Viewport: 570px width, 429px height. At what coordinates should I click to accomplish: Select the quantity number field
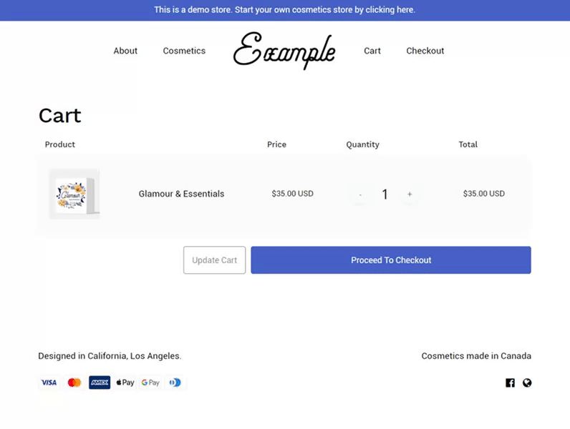point(385,194)
